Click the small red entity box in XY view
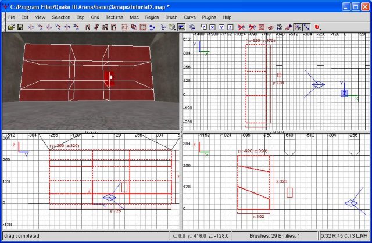The image size is (372, 243). pyautogui.click(x=279, y=75)
